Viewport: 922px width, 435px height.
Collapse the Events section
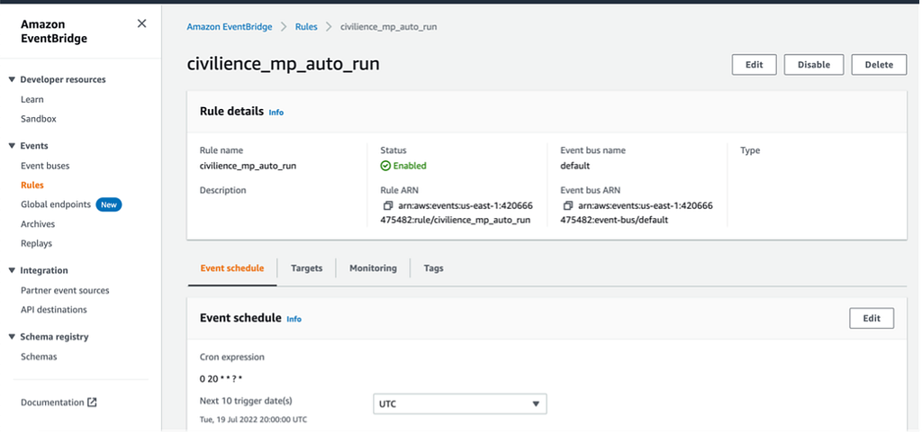(x=12, y=146)
